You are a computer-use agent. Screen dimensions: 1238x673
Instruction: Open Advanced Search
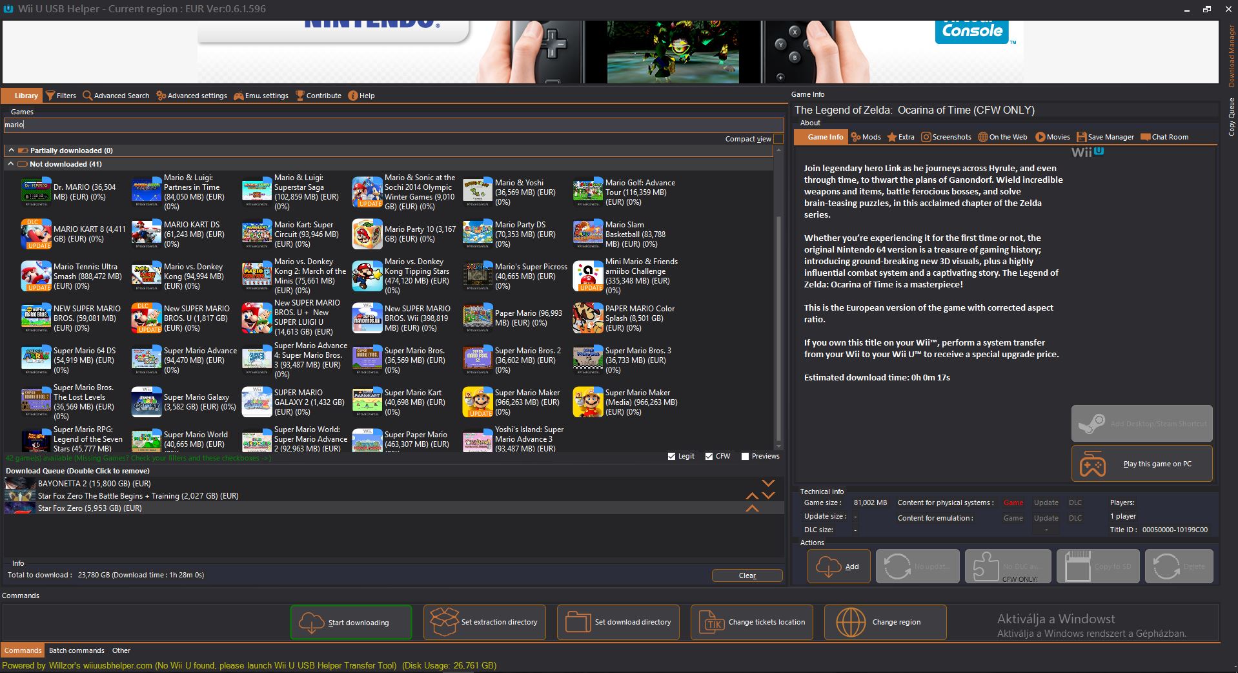point(116,96)
